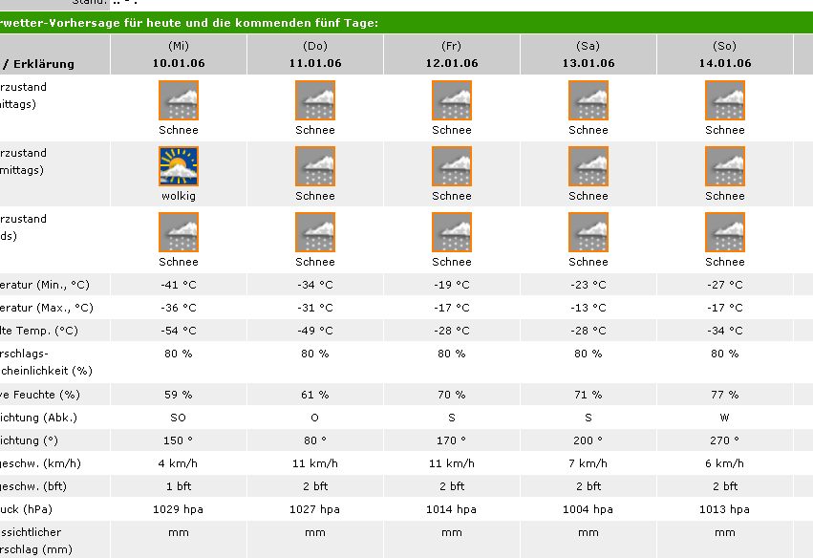Click the -41 °C minimum temperature value
Screen dimensions: 813x558
(x=179, y=285)
